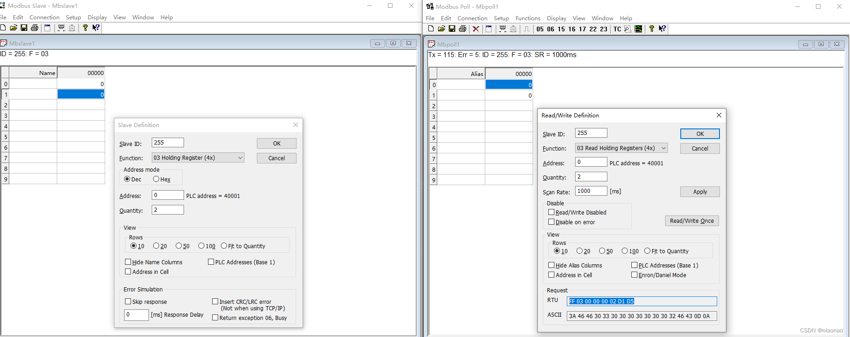This screenshot has width=850, height=337.
Task: Open the Function dropdown in Read/Write Definition
Action: tap(621, 148)
